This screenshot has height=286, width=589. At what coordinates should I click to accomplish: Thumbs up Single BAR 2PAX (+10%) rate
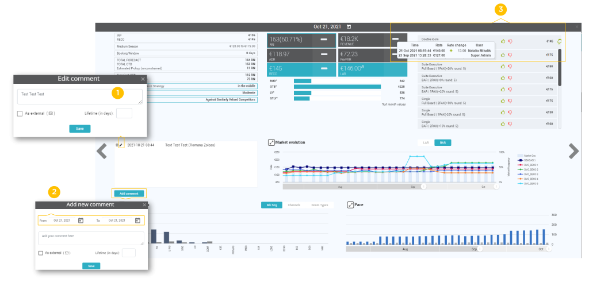pyautogui.click(x=503, y=123)
